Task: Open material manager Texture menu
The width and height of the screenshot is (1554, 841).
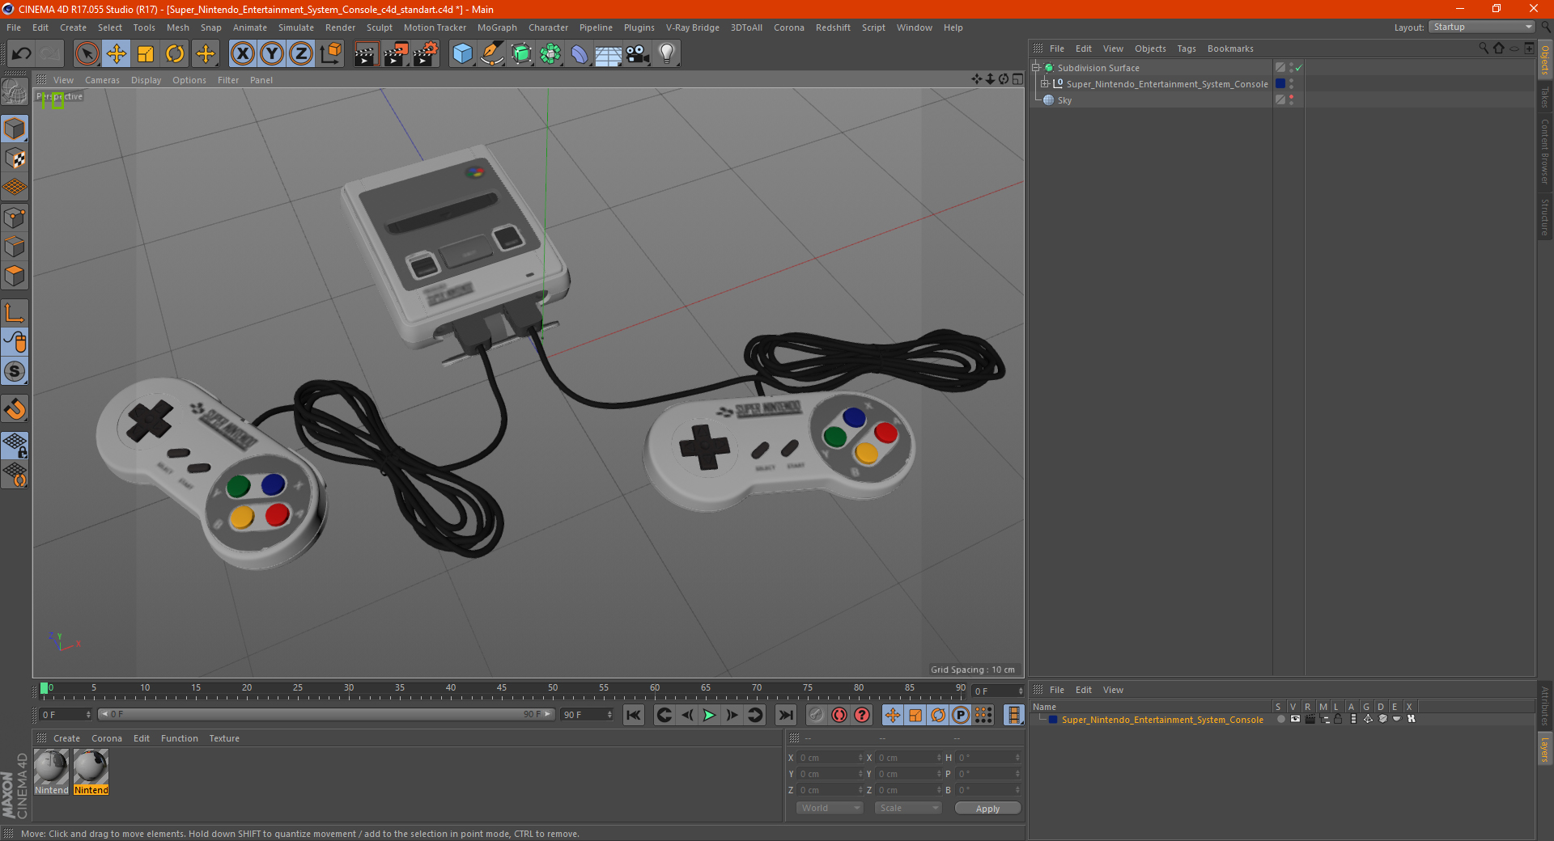Action: [x=224, y=738]
